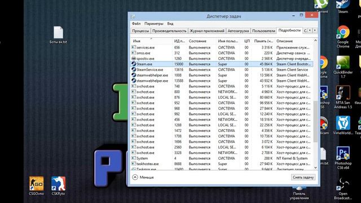Switch to Журнал приложений tab

pos(207,31)
